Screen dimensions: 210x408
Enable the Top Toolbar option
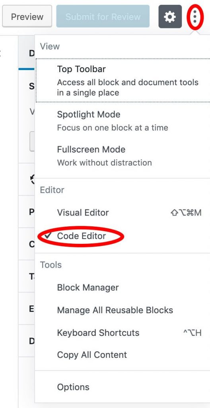coord(122,80)
